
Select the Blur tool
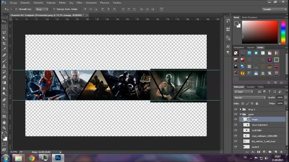[4, 88]
